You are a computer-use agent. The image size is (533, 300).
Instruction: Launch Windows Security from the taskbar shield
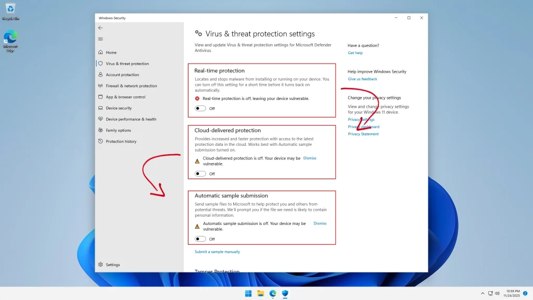pyautogui.click(x=285, y=294)
